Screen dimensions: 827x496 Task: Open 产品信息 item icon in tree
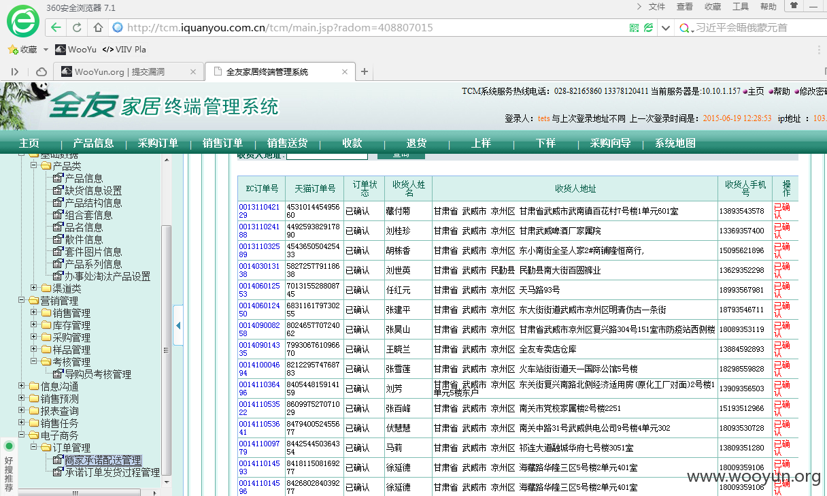coord(58,178)
